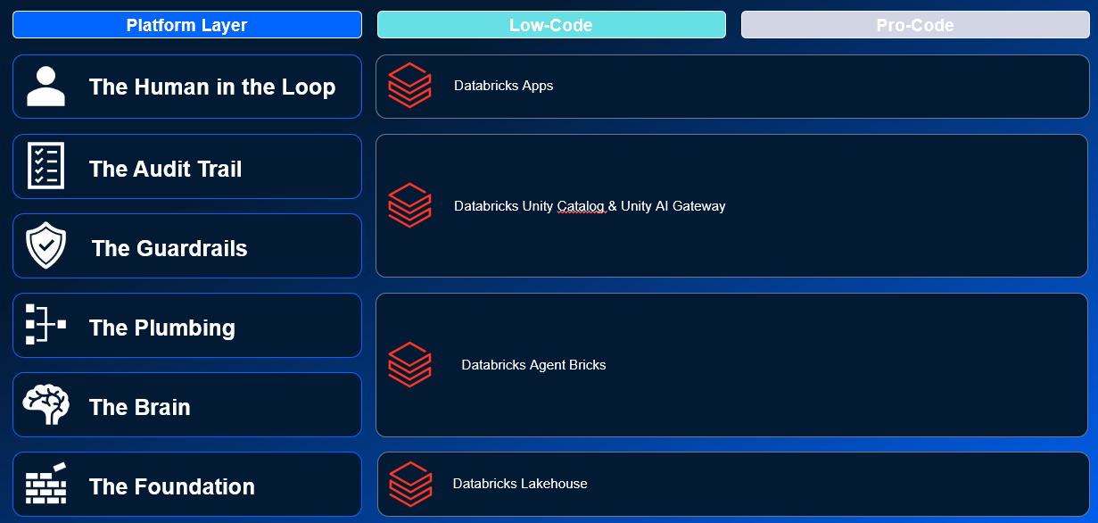Click The Brain label

[x=140, y=407]
